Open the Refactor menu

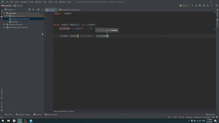pyautogui.click(x=38, y=2)
